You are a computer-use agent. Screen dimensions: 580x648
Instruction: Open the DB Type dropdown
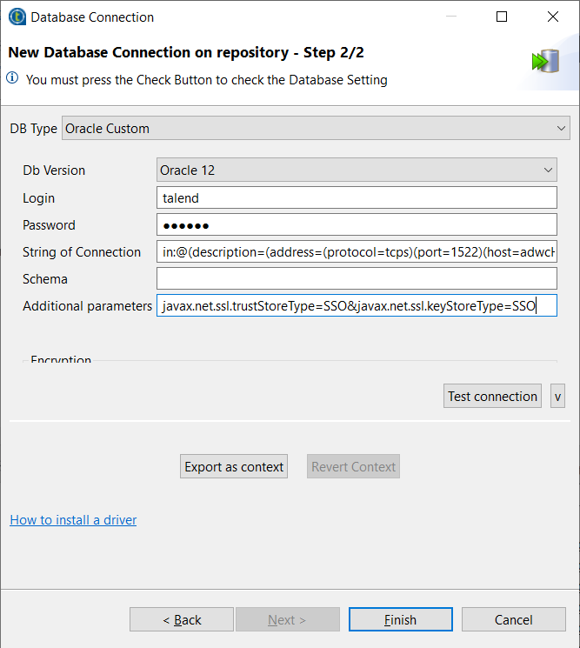[x=316, y=129]
